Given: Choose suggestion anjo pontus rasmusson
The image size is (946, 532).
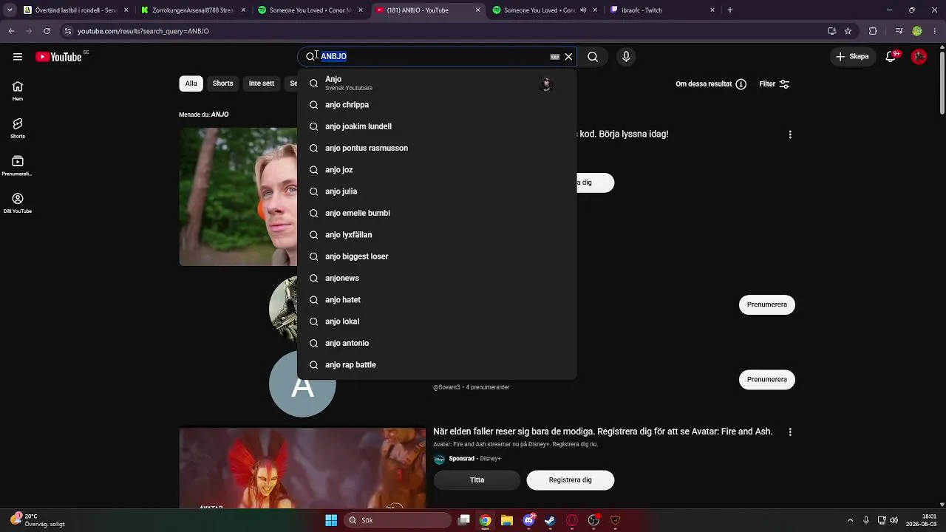Looking at the screenshot, I should (436, 148).
